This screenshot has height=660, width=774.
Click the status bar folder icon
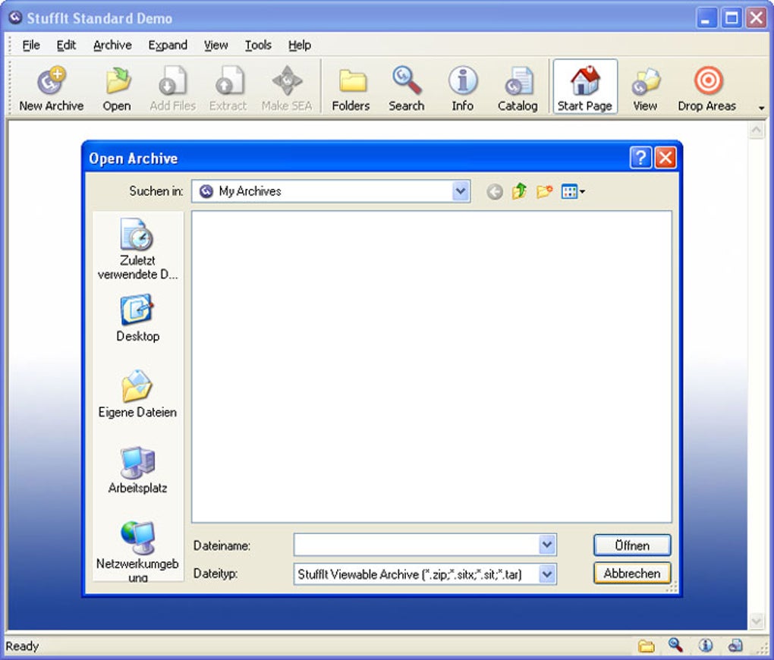click(x=647, y=646)
